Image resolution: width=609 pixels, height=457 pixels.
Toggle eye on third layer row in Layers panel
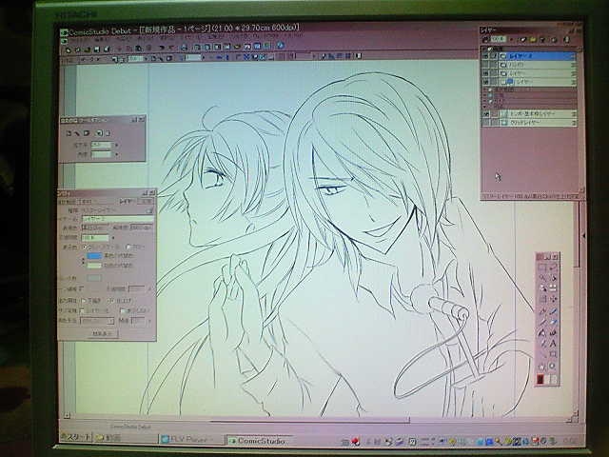click(x=485, y=73)
